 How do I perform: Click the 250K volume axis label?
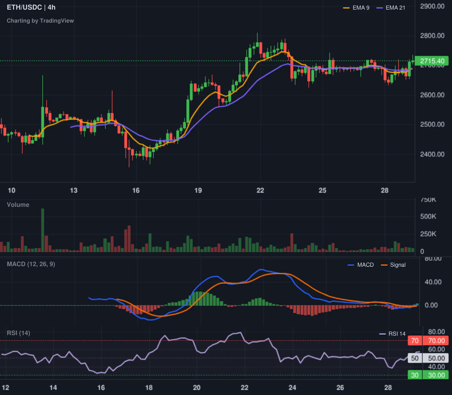point(428,234)
